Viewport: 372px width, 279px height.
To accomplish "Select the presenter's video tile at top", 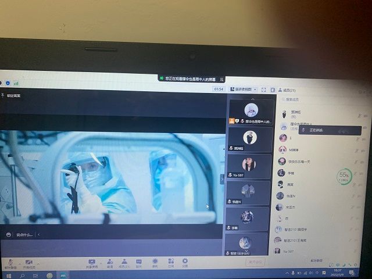I will pos(252,112).
